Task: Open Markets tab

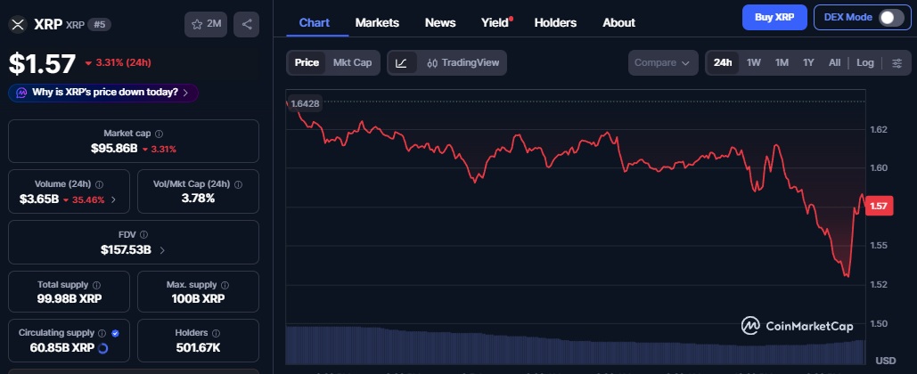Action: coord(377,23)
